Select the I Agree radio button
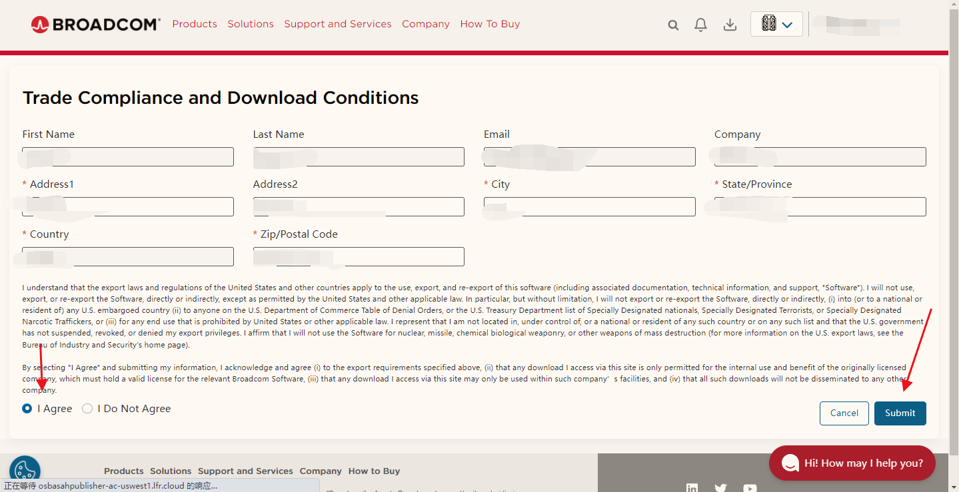This screenshot has width=959, height=492. tap(27, 409)
